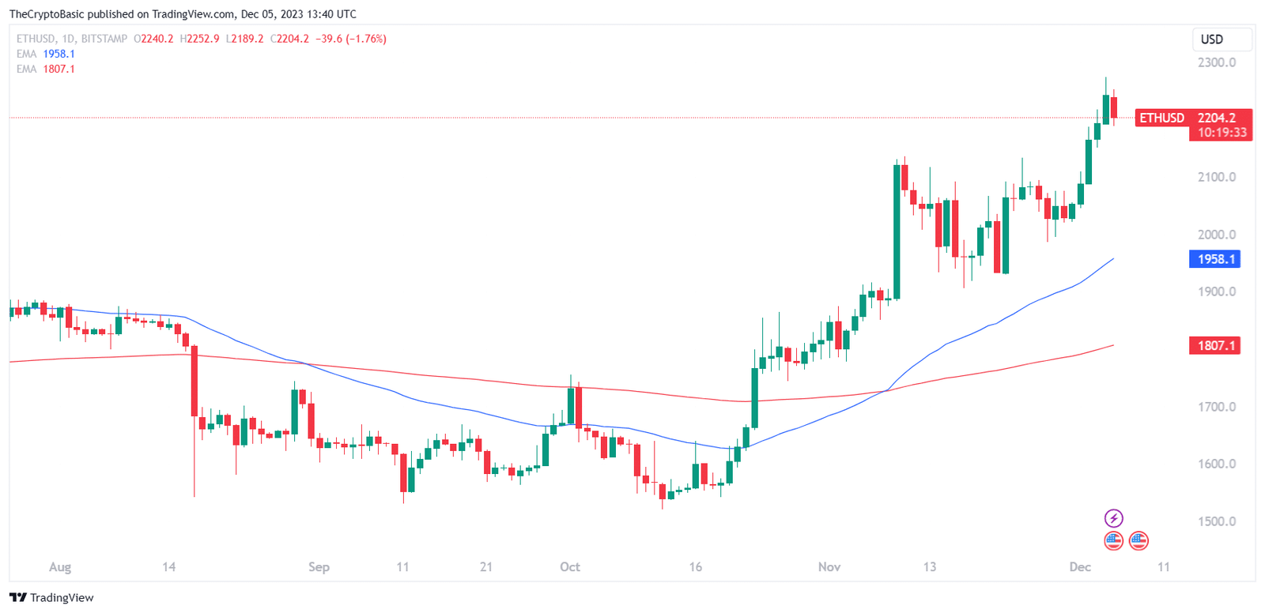Select the red EMA 1807.1 price label
The height and width of the screenshot is (613, 1265).
(1214, 345)
